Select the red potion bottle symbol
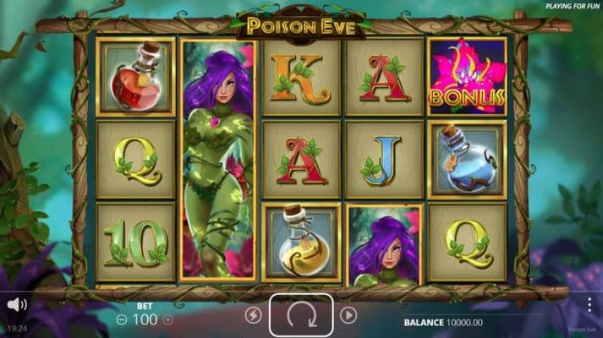603x338 pixels. tap(135, 76)
